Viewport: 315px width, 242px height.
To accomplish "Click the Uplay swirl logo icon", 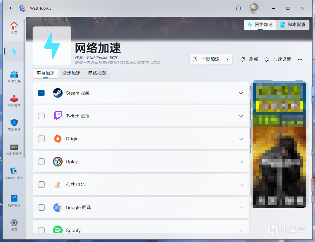I will pos(58,162).
